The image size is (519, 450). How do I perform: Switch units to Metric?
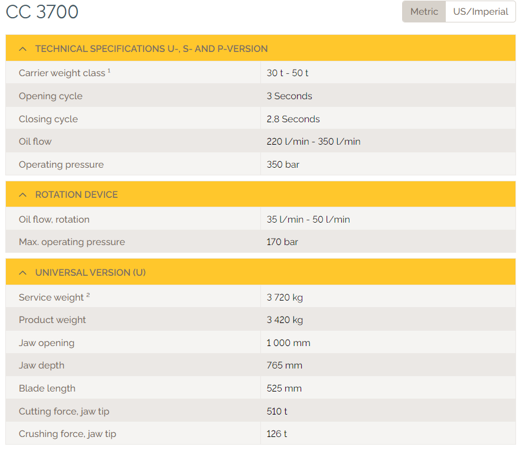424,12
